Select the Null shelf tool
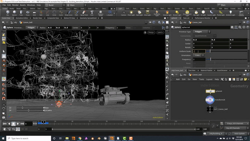Screen dimensions: 250x141 tap(41, 13)
